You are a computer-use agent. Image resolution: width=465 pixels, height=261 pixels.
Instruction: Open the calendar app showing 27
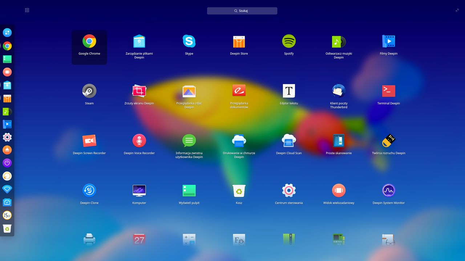click(x=139, y=240)
